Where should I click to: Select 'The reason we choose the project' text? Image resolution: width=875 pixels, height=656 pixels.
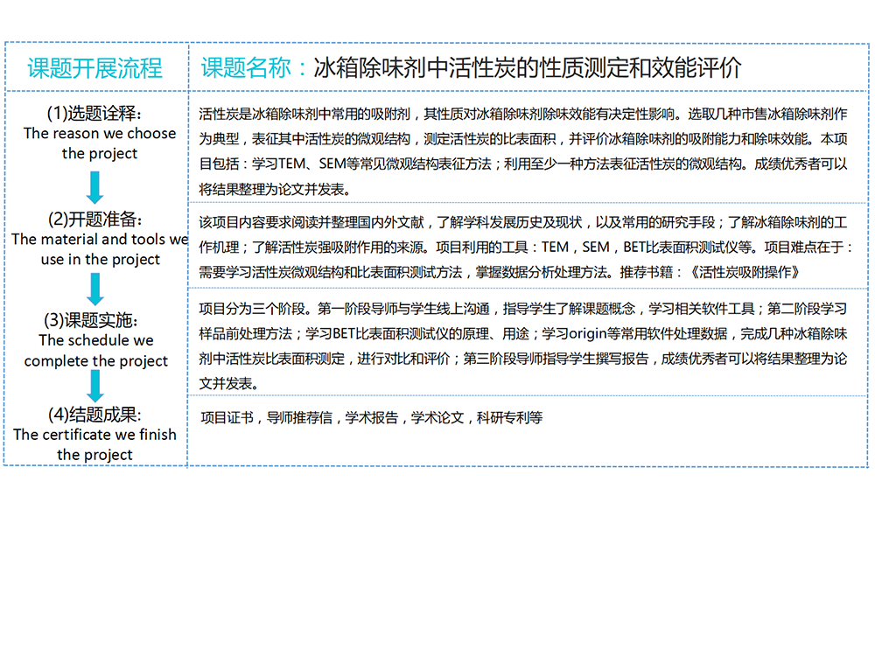point(99,143)
